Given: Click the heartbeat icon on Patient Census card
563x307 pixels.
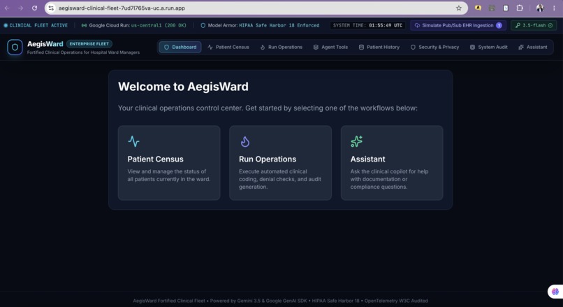Looking at the screenshot, I should pyautogui.click(x=133, y=141).
